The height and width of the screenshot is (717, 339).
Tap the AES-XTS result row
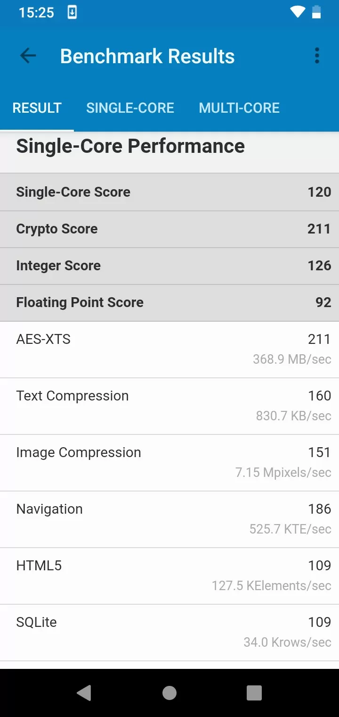click(169, 349)
